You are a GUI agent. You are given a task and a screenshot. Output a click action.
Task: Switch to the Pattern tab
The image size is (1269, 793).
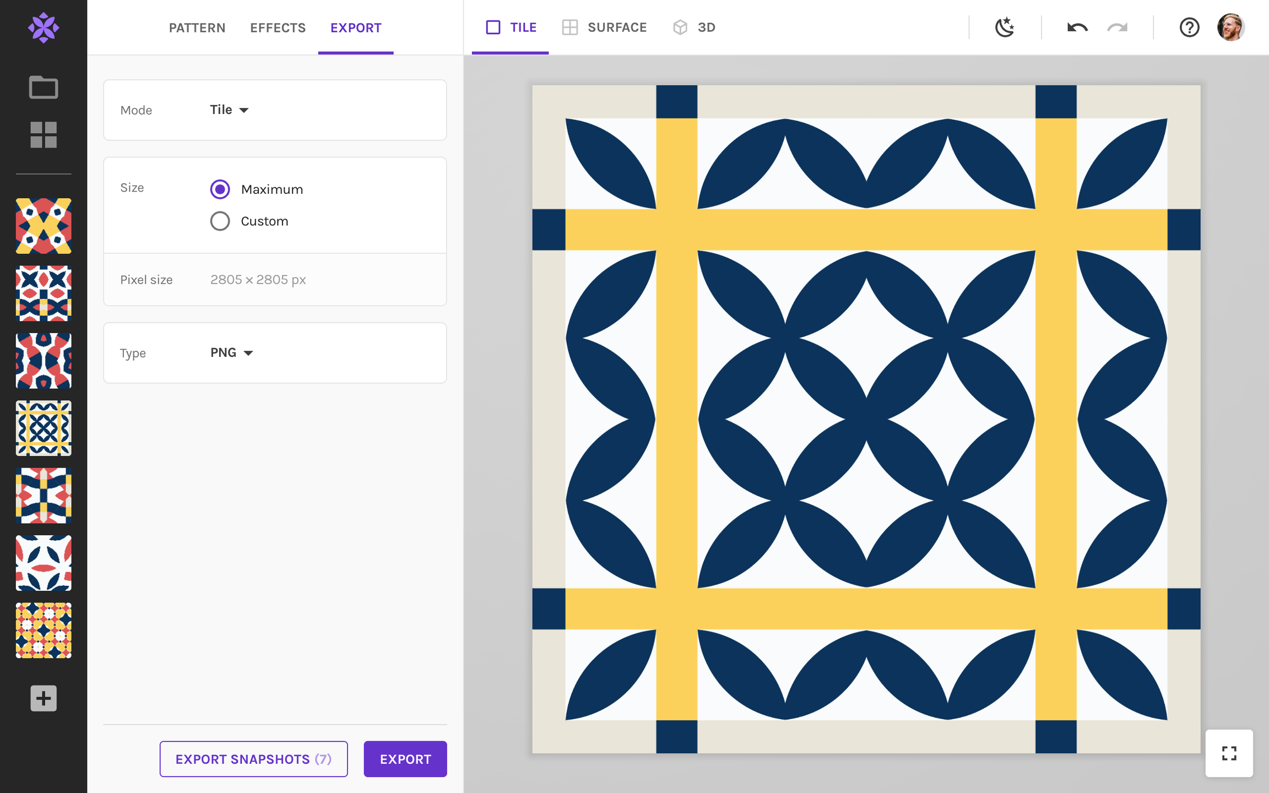click(x=197, y=28)
